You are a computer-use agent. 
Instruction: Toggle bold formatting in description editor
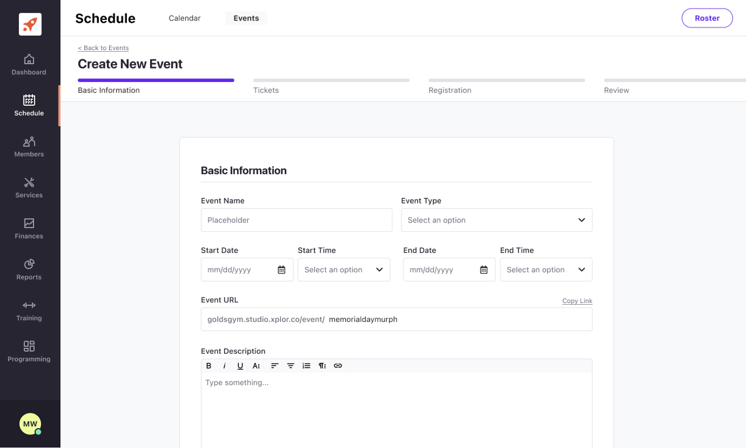tap(209, 366)
